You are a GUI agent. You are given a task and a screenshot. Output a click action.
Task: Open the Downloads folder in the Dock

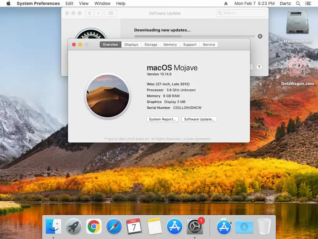click(244, 226)
